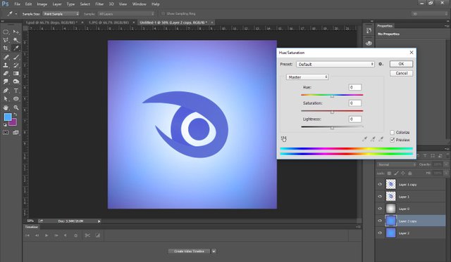This screenshot has width=451, height=262.
Task: Select the Ellipse shape tool
Action: [16, 99]
